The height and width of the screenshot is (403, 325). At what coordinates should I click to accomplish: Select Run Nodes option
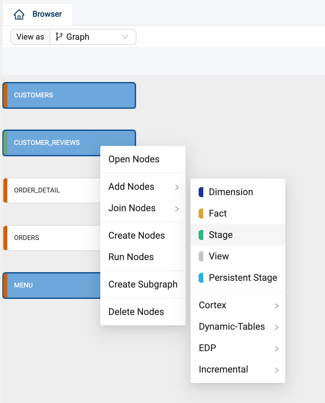click(131, 257)
